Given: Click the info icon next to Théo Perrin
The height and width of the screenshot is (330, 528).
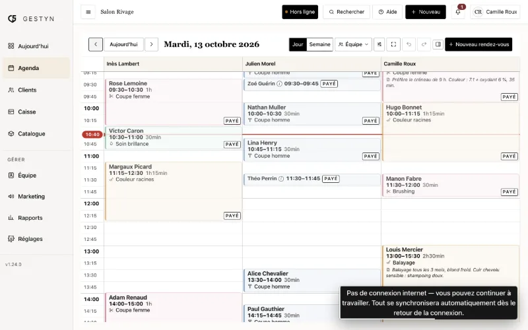Looking at the screenshot, I should [x=281, y=179].
